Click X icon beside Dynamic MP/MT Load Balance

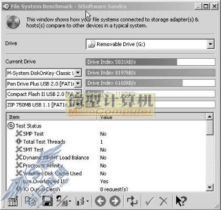[x=19, y=157]
